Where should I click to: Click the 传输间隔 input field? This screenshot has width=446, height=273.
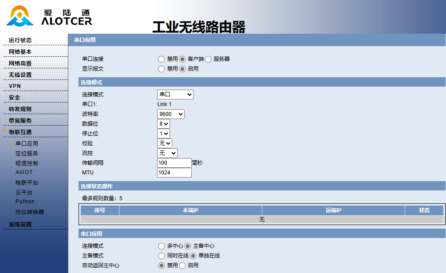(174, 162)
